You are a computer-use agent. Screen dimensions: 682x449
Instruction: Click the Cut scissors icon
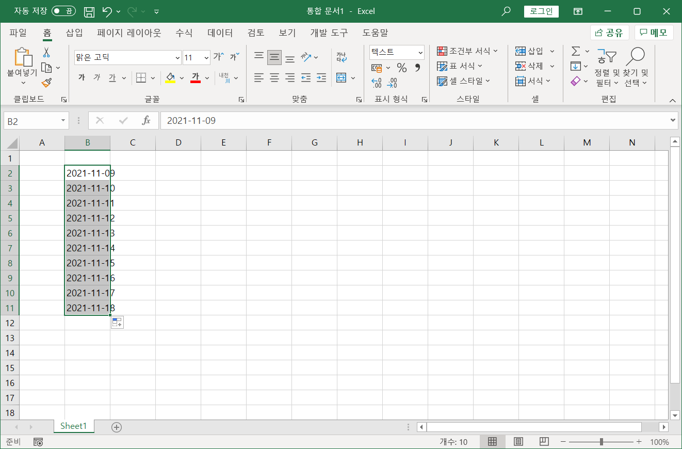(x=46, y=52)
